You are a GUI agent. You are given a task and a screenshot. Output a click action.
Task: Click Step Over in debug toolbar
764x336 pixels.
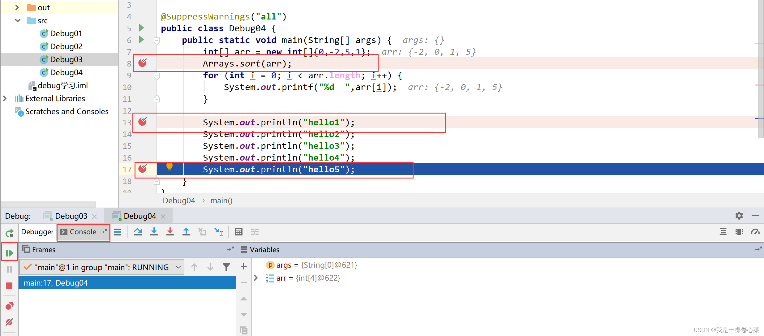click(x=138, y=232)
